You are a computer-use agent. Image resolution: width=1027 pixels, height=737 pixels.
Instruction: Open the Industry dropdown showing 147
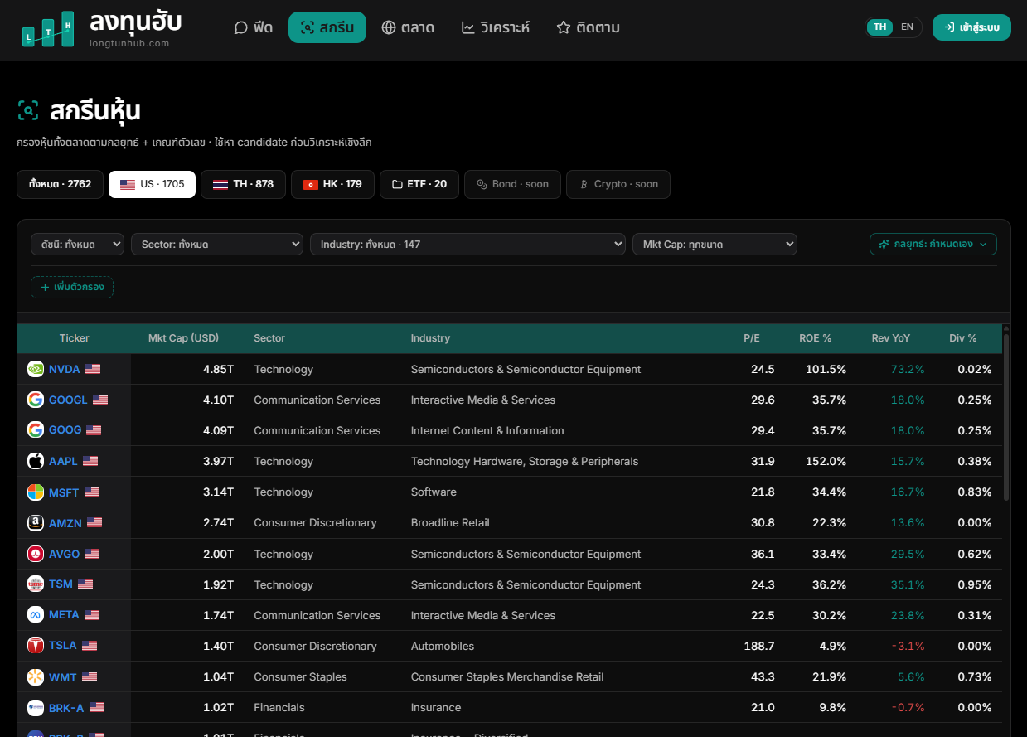pos(467,245)
